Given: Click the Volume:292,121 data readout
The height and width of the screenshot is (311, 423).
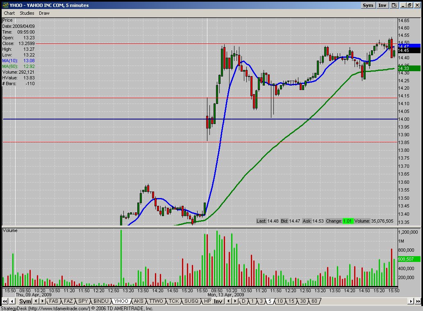Looking at the screenshot, I should [18, 72].
